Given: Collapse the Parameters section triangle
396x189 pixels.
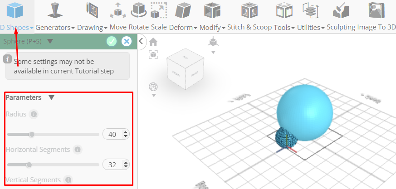Looking at the screenshot, I should pos(52,97).
